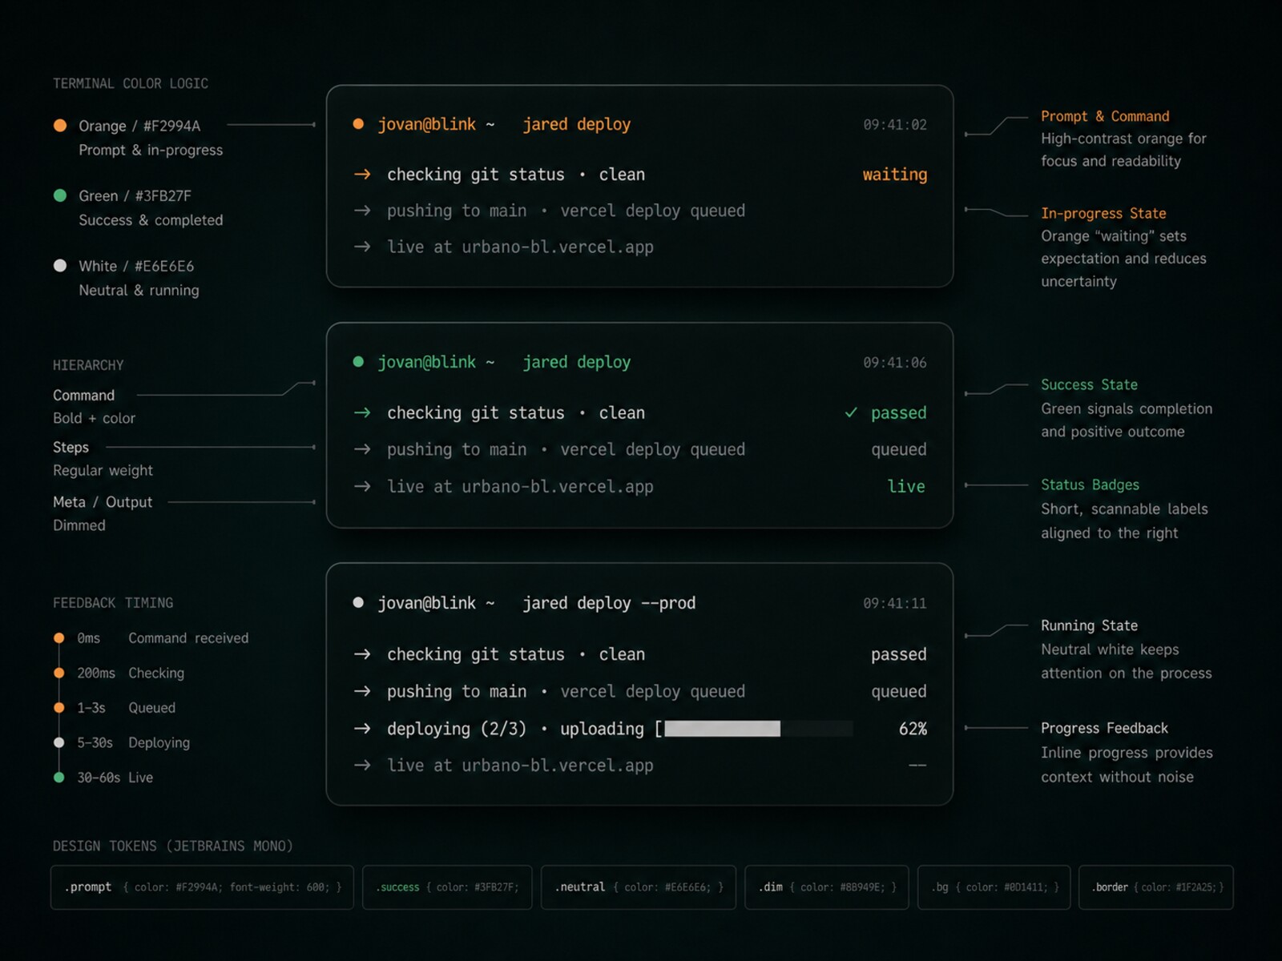
Task: Click the .bg design token chip
Action: coord(994,887)
